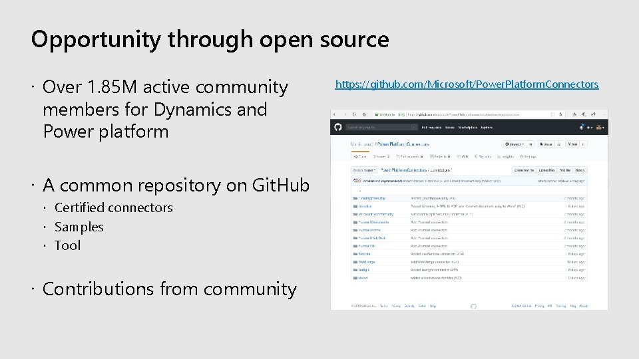Click the GitHub search box
The height and width of the screenshot is (359, 639).
click(381, 128)
